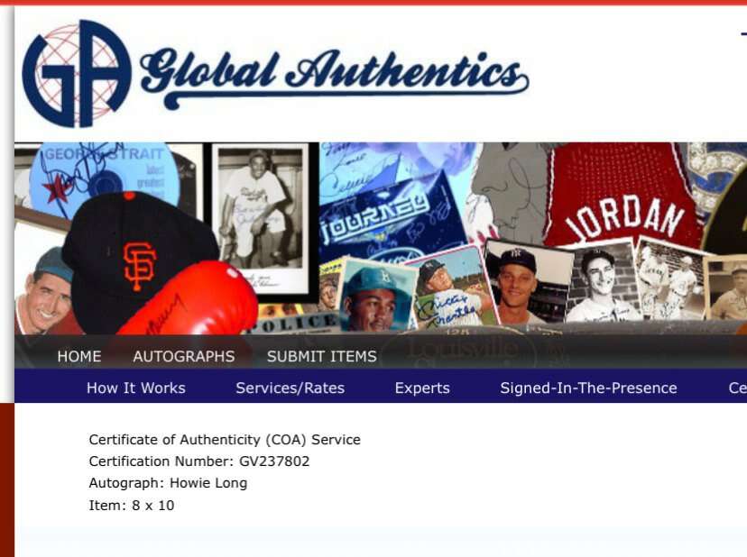Click the Autograph: Howie Long line
The width and height of the screenshot is (747, 557).
click(168, 483)
